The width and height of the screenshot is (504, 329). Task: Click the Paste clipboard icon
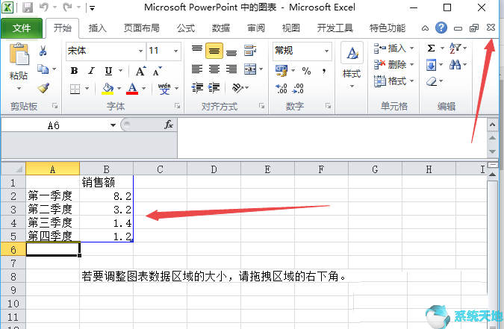pos(19,54)
